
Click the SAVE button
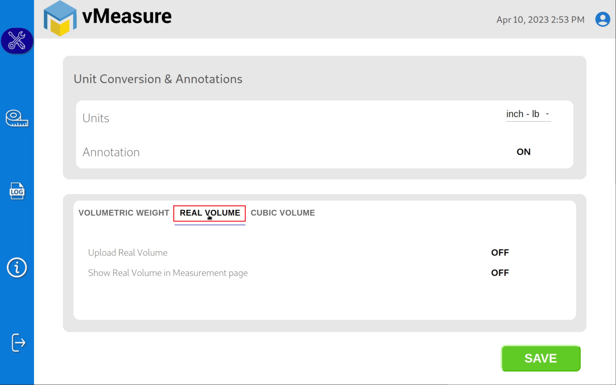pyautogui.click(x=540, y=358)
